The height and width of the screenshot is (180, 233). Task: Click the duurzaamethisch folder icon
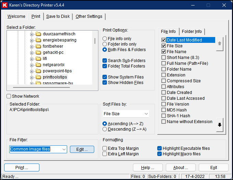coord(38,34)
